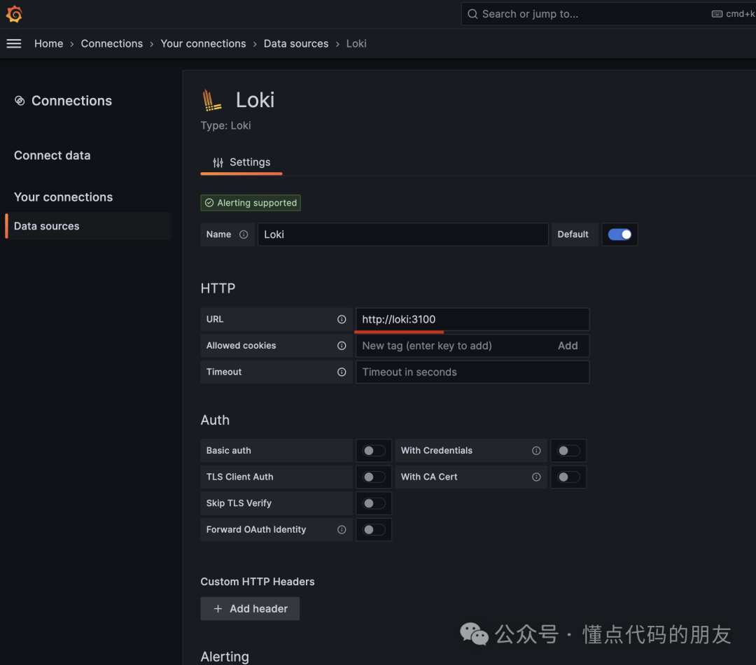Click Add next to cookie tag input
This screenshot has height=665, width=756.
tap(568, 346)
